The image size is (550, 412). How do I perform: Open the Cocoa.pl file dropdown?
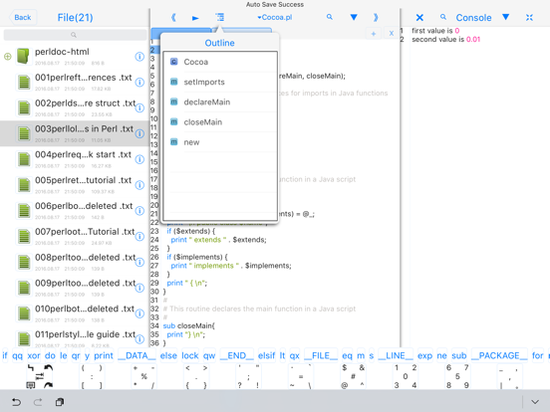pyautogui.click(x=274, y=18)
